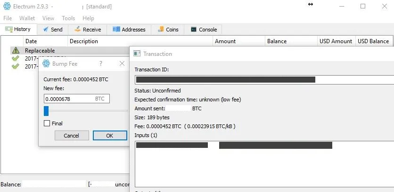Viewport: 394px width, 192px height.
Task: Click the Addresses tab icon
Action: 116,29
